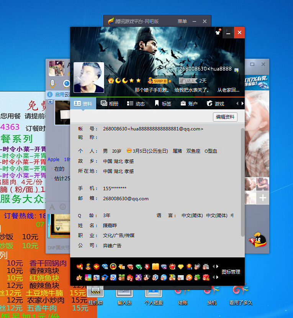This screenshot has width=293, height=318.
Task: Click the blue camera album icon
Action: pos(97,277)
